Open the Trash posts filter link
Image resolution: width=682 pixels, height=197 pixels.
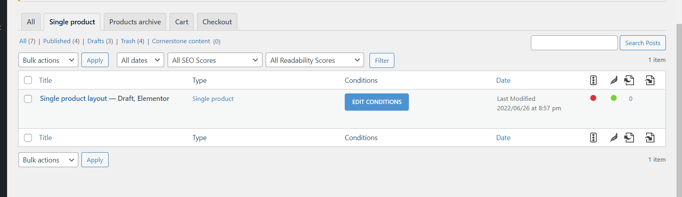click(x=128, y=41)
